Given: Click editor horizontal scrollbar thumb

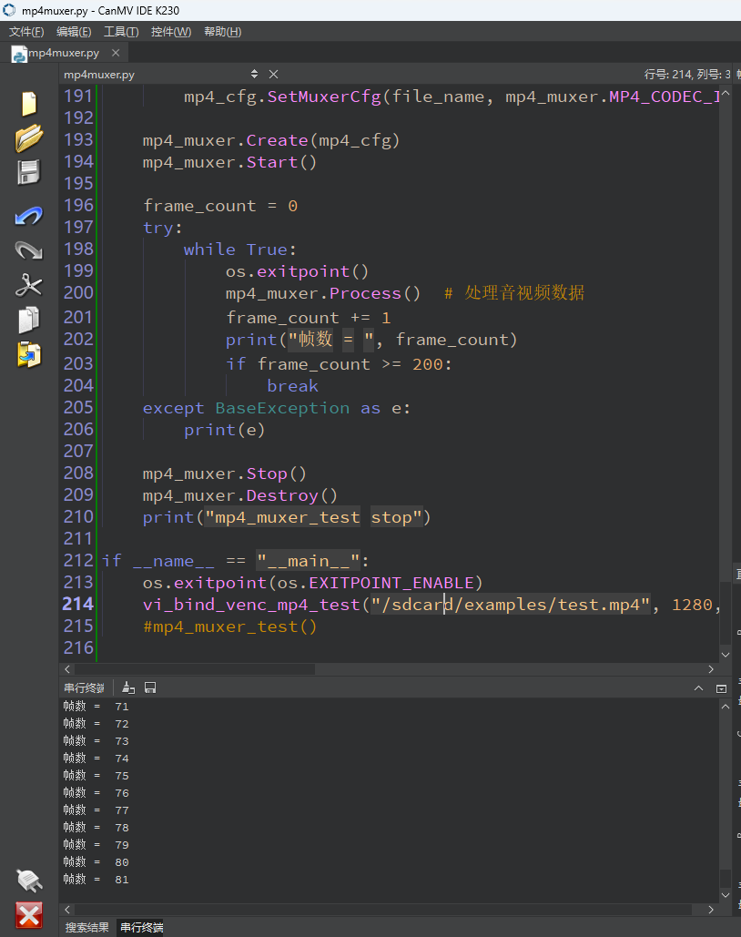Looking at the screenshot, I should 194,669.
